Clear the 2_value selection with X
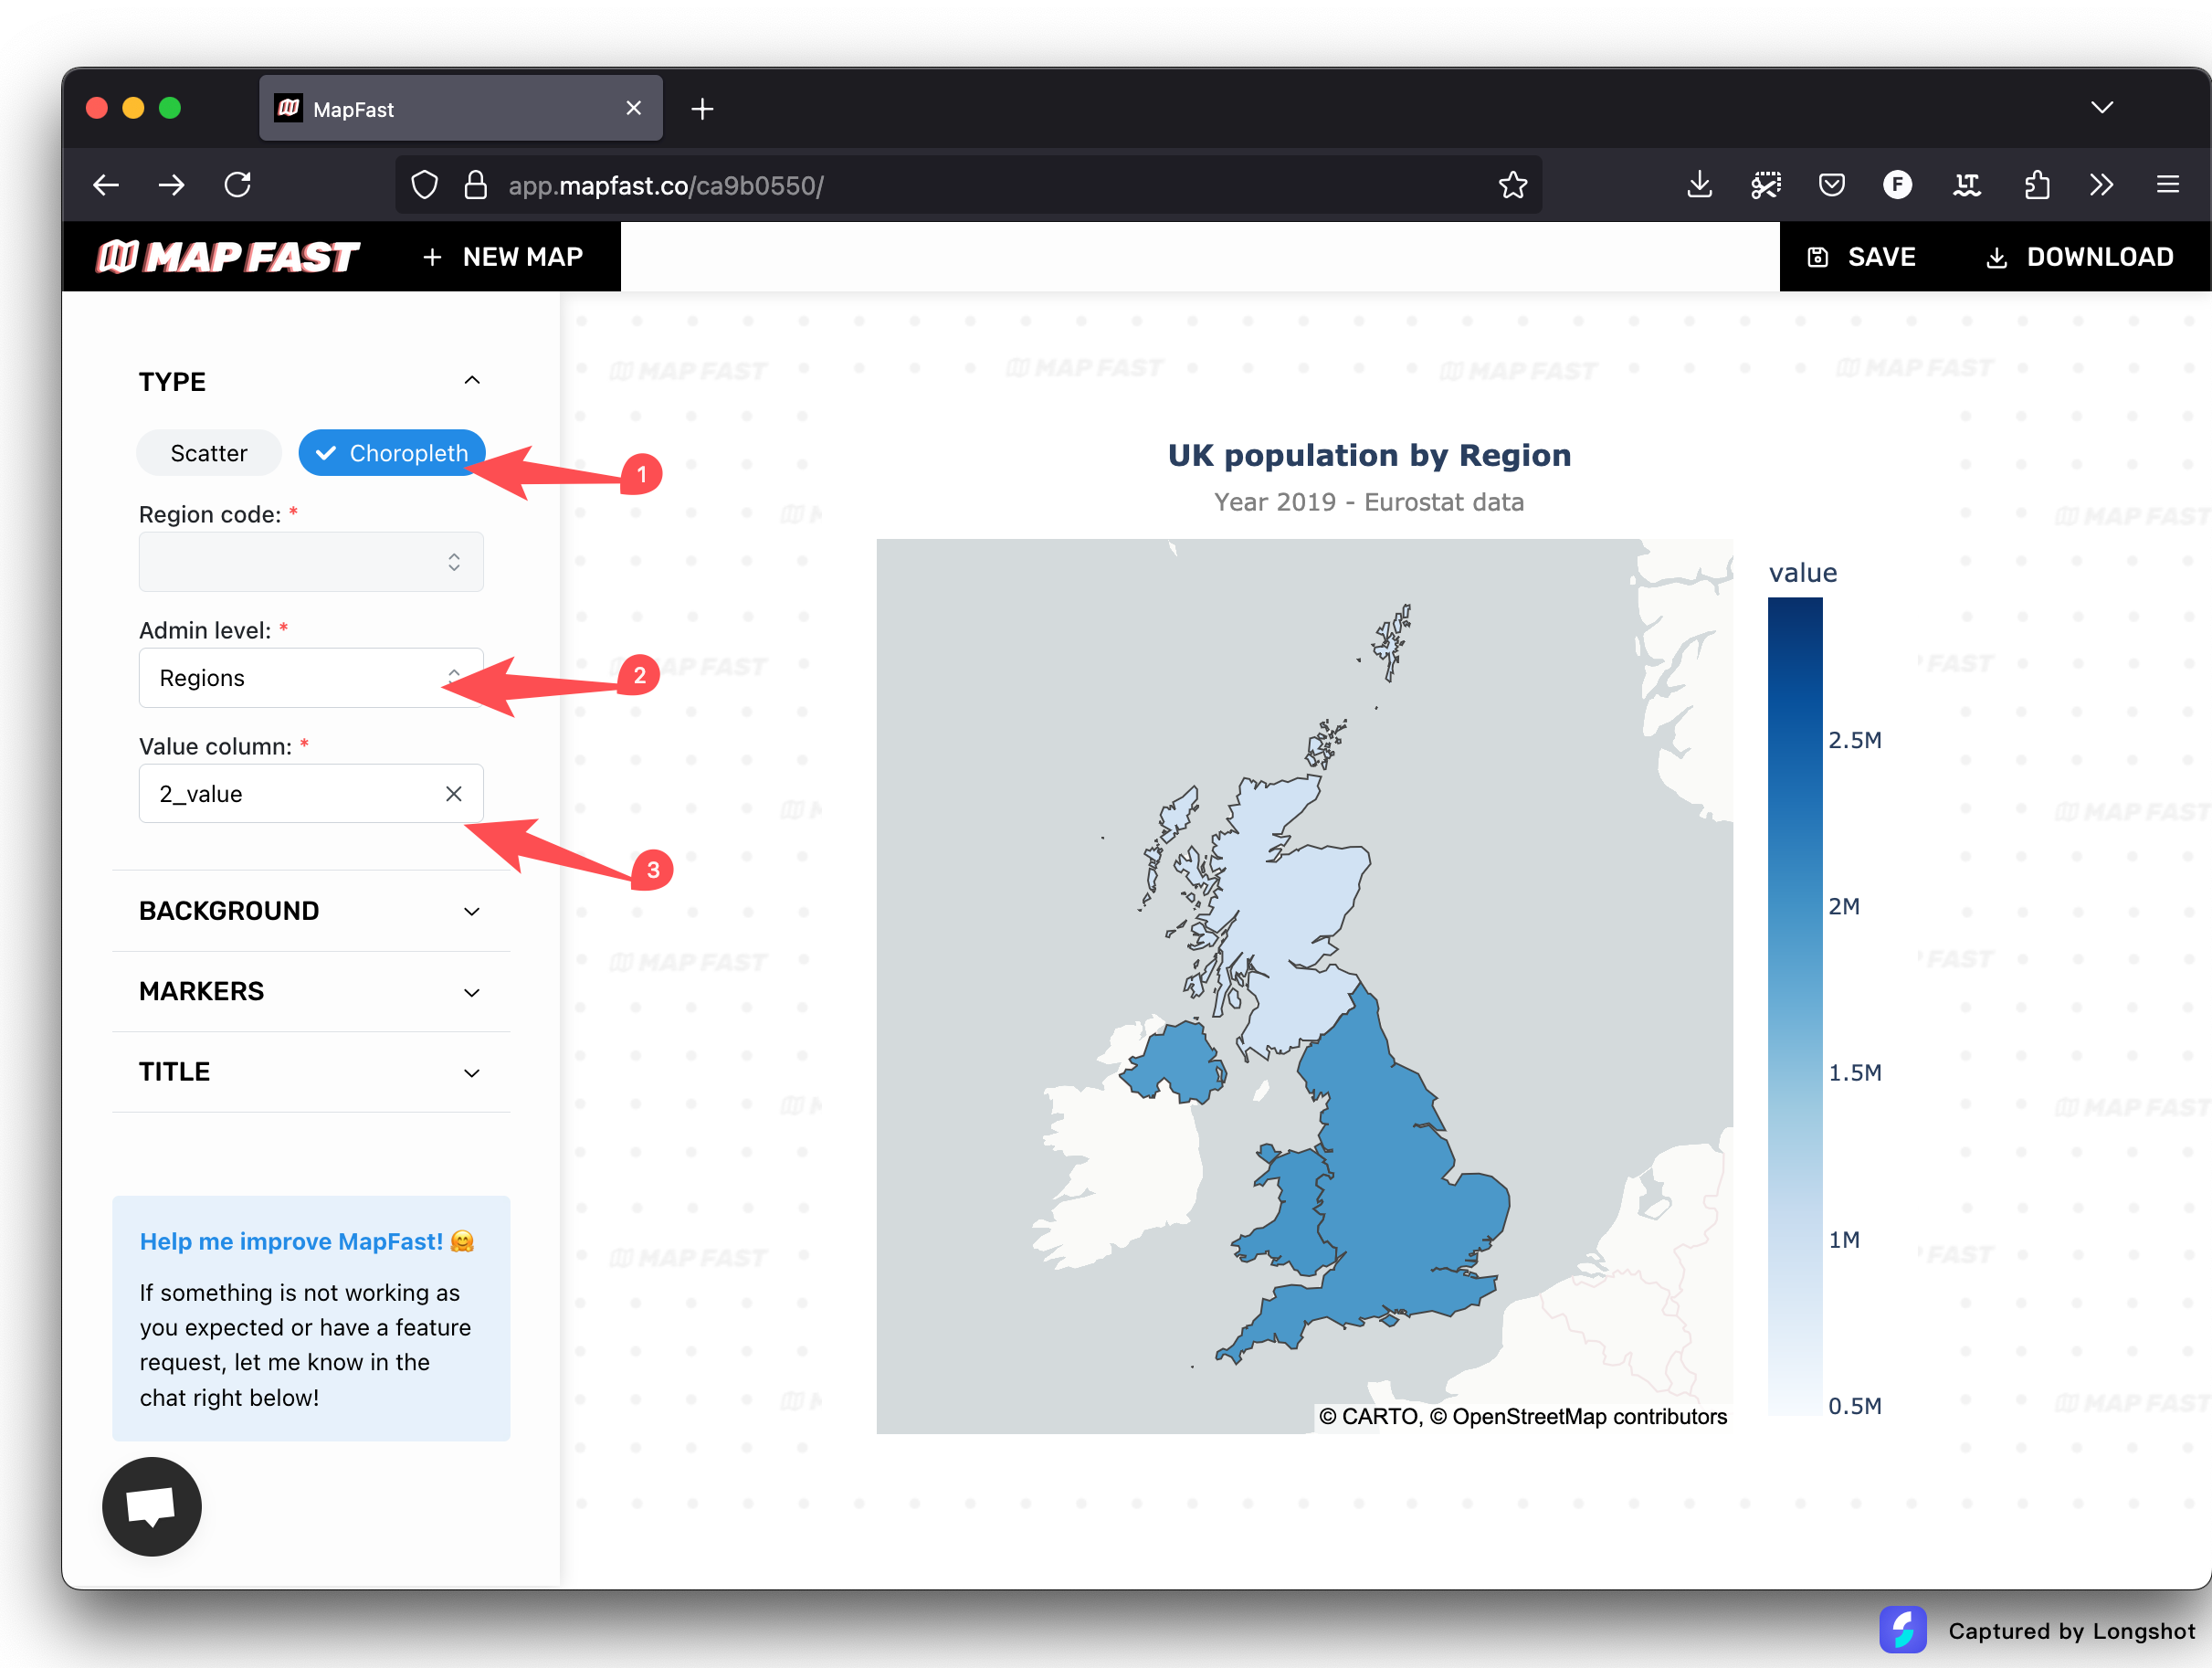The width and height of the screenshot is (2212, 1668). click(x=453, y=794)
